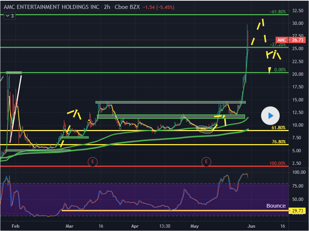Select the yellow 61.80% Fibonacci label

pyautogui.click(x=279, y=128)
